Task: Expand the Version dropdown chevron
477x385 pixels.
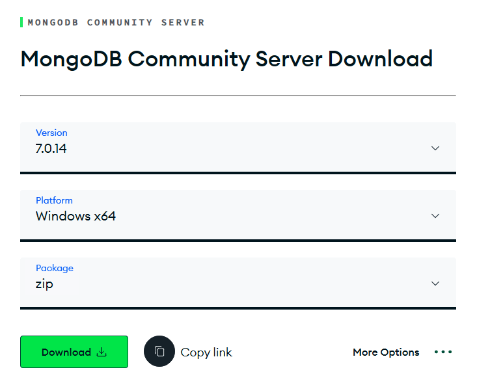Action: pyautogui.click(x=435, y=148)
